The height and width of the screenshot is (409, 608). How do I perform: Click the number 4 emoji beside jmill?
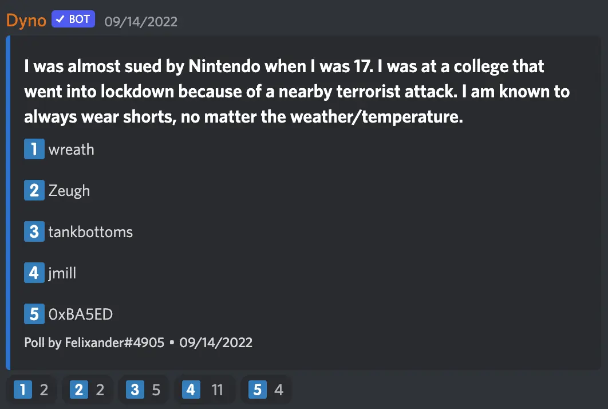pos(34,273)
